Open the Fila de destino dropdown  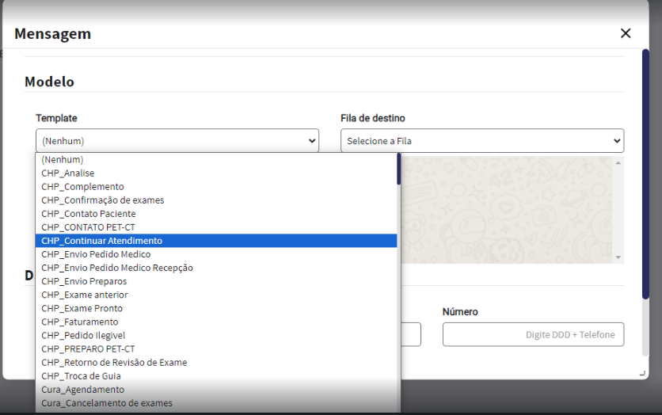pos(482,141)
